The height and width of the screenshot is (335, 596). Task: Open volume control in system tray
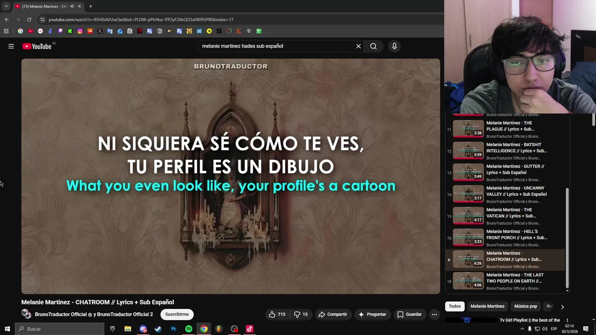545,329
